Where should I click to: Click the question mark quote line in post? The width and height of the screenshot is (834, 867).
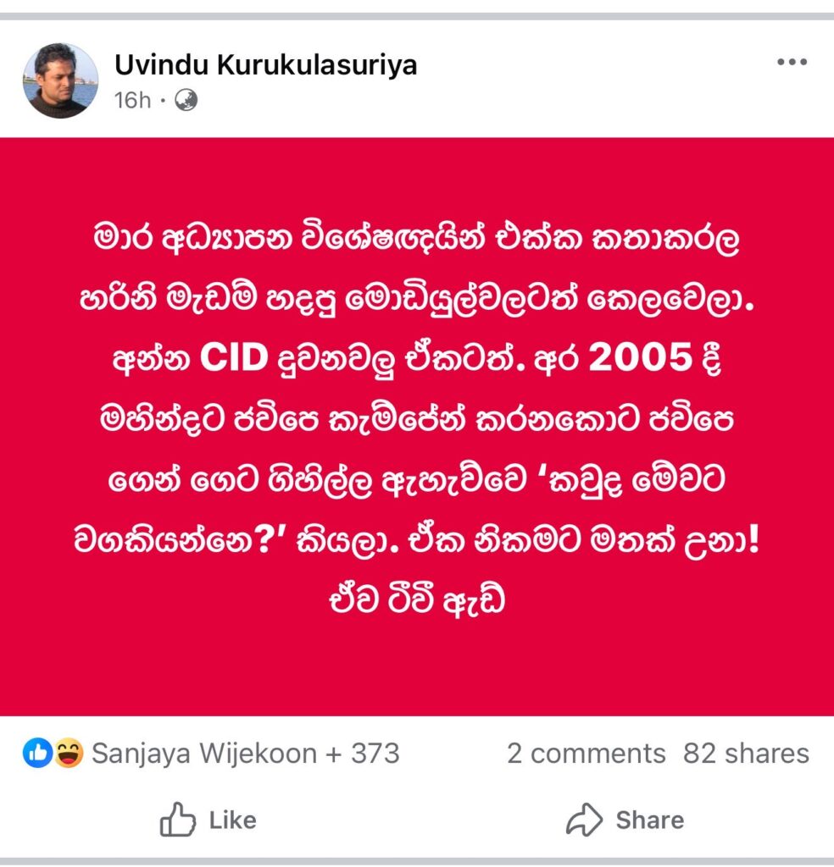(x=416, y=540)
